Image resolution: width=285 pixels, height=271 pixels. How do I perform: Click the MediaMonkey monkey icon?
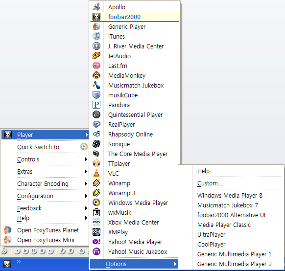[96, 75]
